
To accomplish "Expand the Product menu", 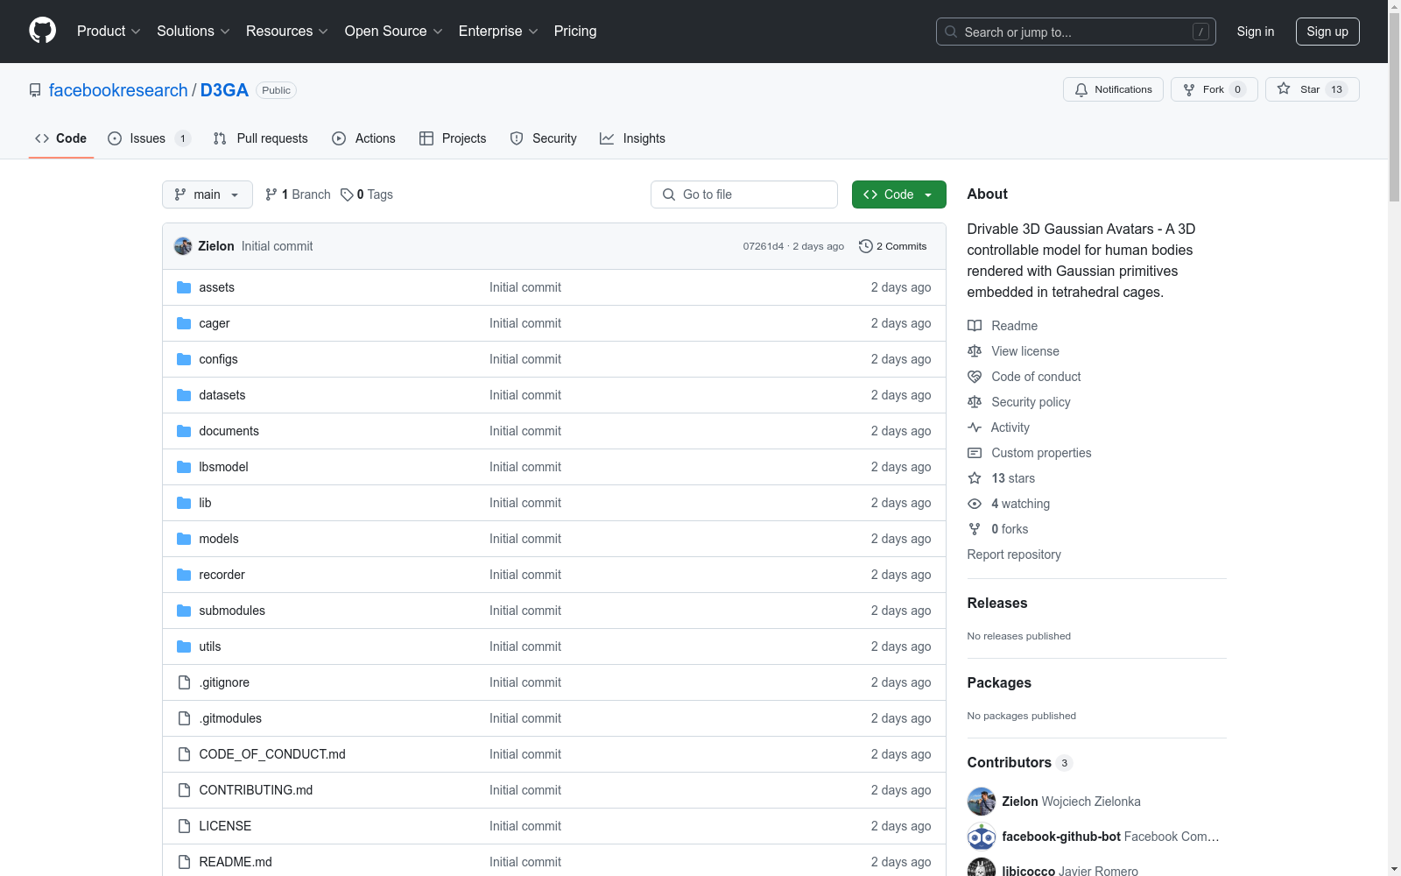I will pos(109,31).
